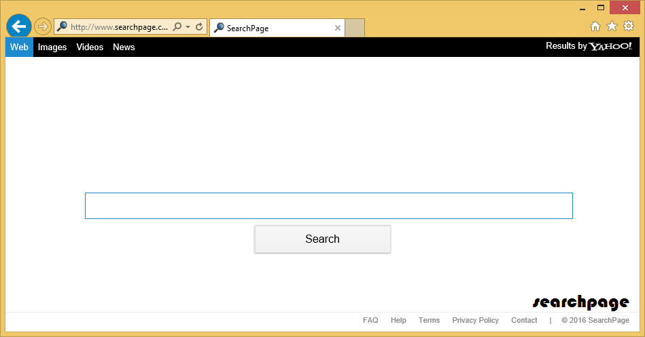Close the SearchPage tab
Image resolution: width=645 pixels, height=337 pixels.
(x=338, y=28)
